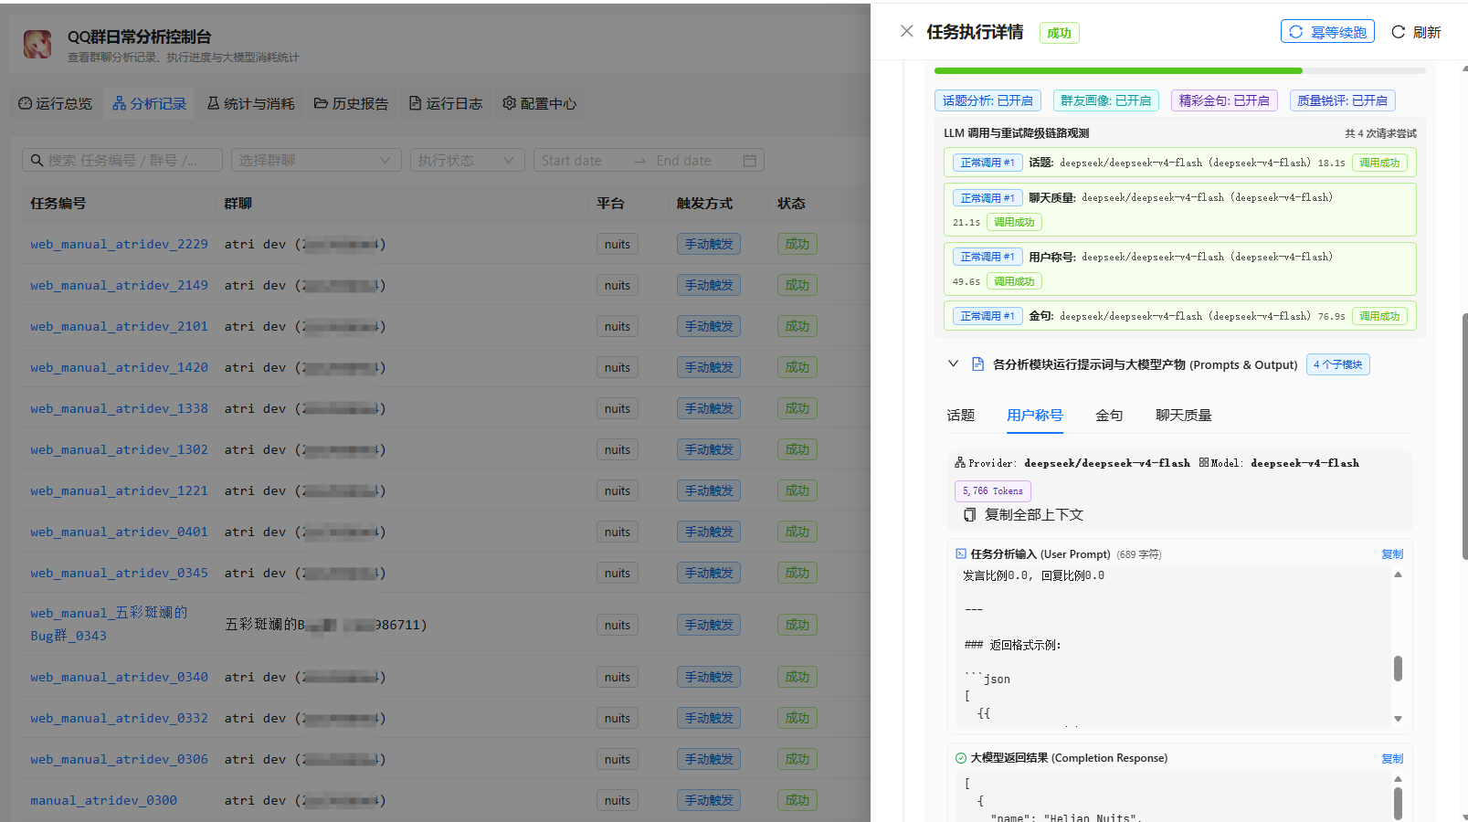Click the Model icon before deepseek-v4-flash
1468x822 pixels.
(1204, 462)
